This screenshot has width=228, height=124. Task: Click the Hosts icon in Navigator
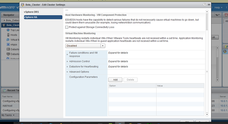click(8, 35)
